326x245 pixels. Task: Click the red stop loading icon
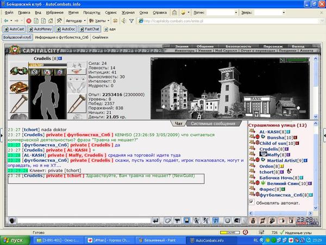29,21
